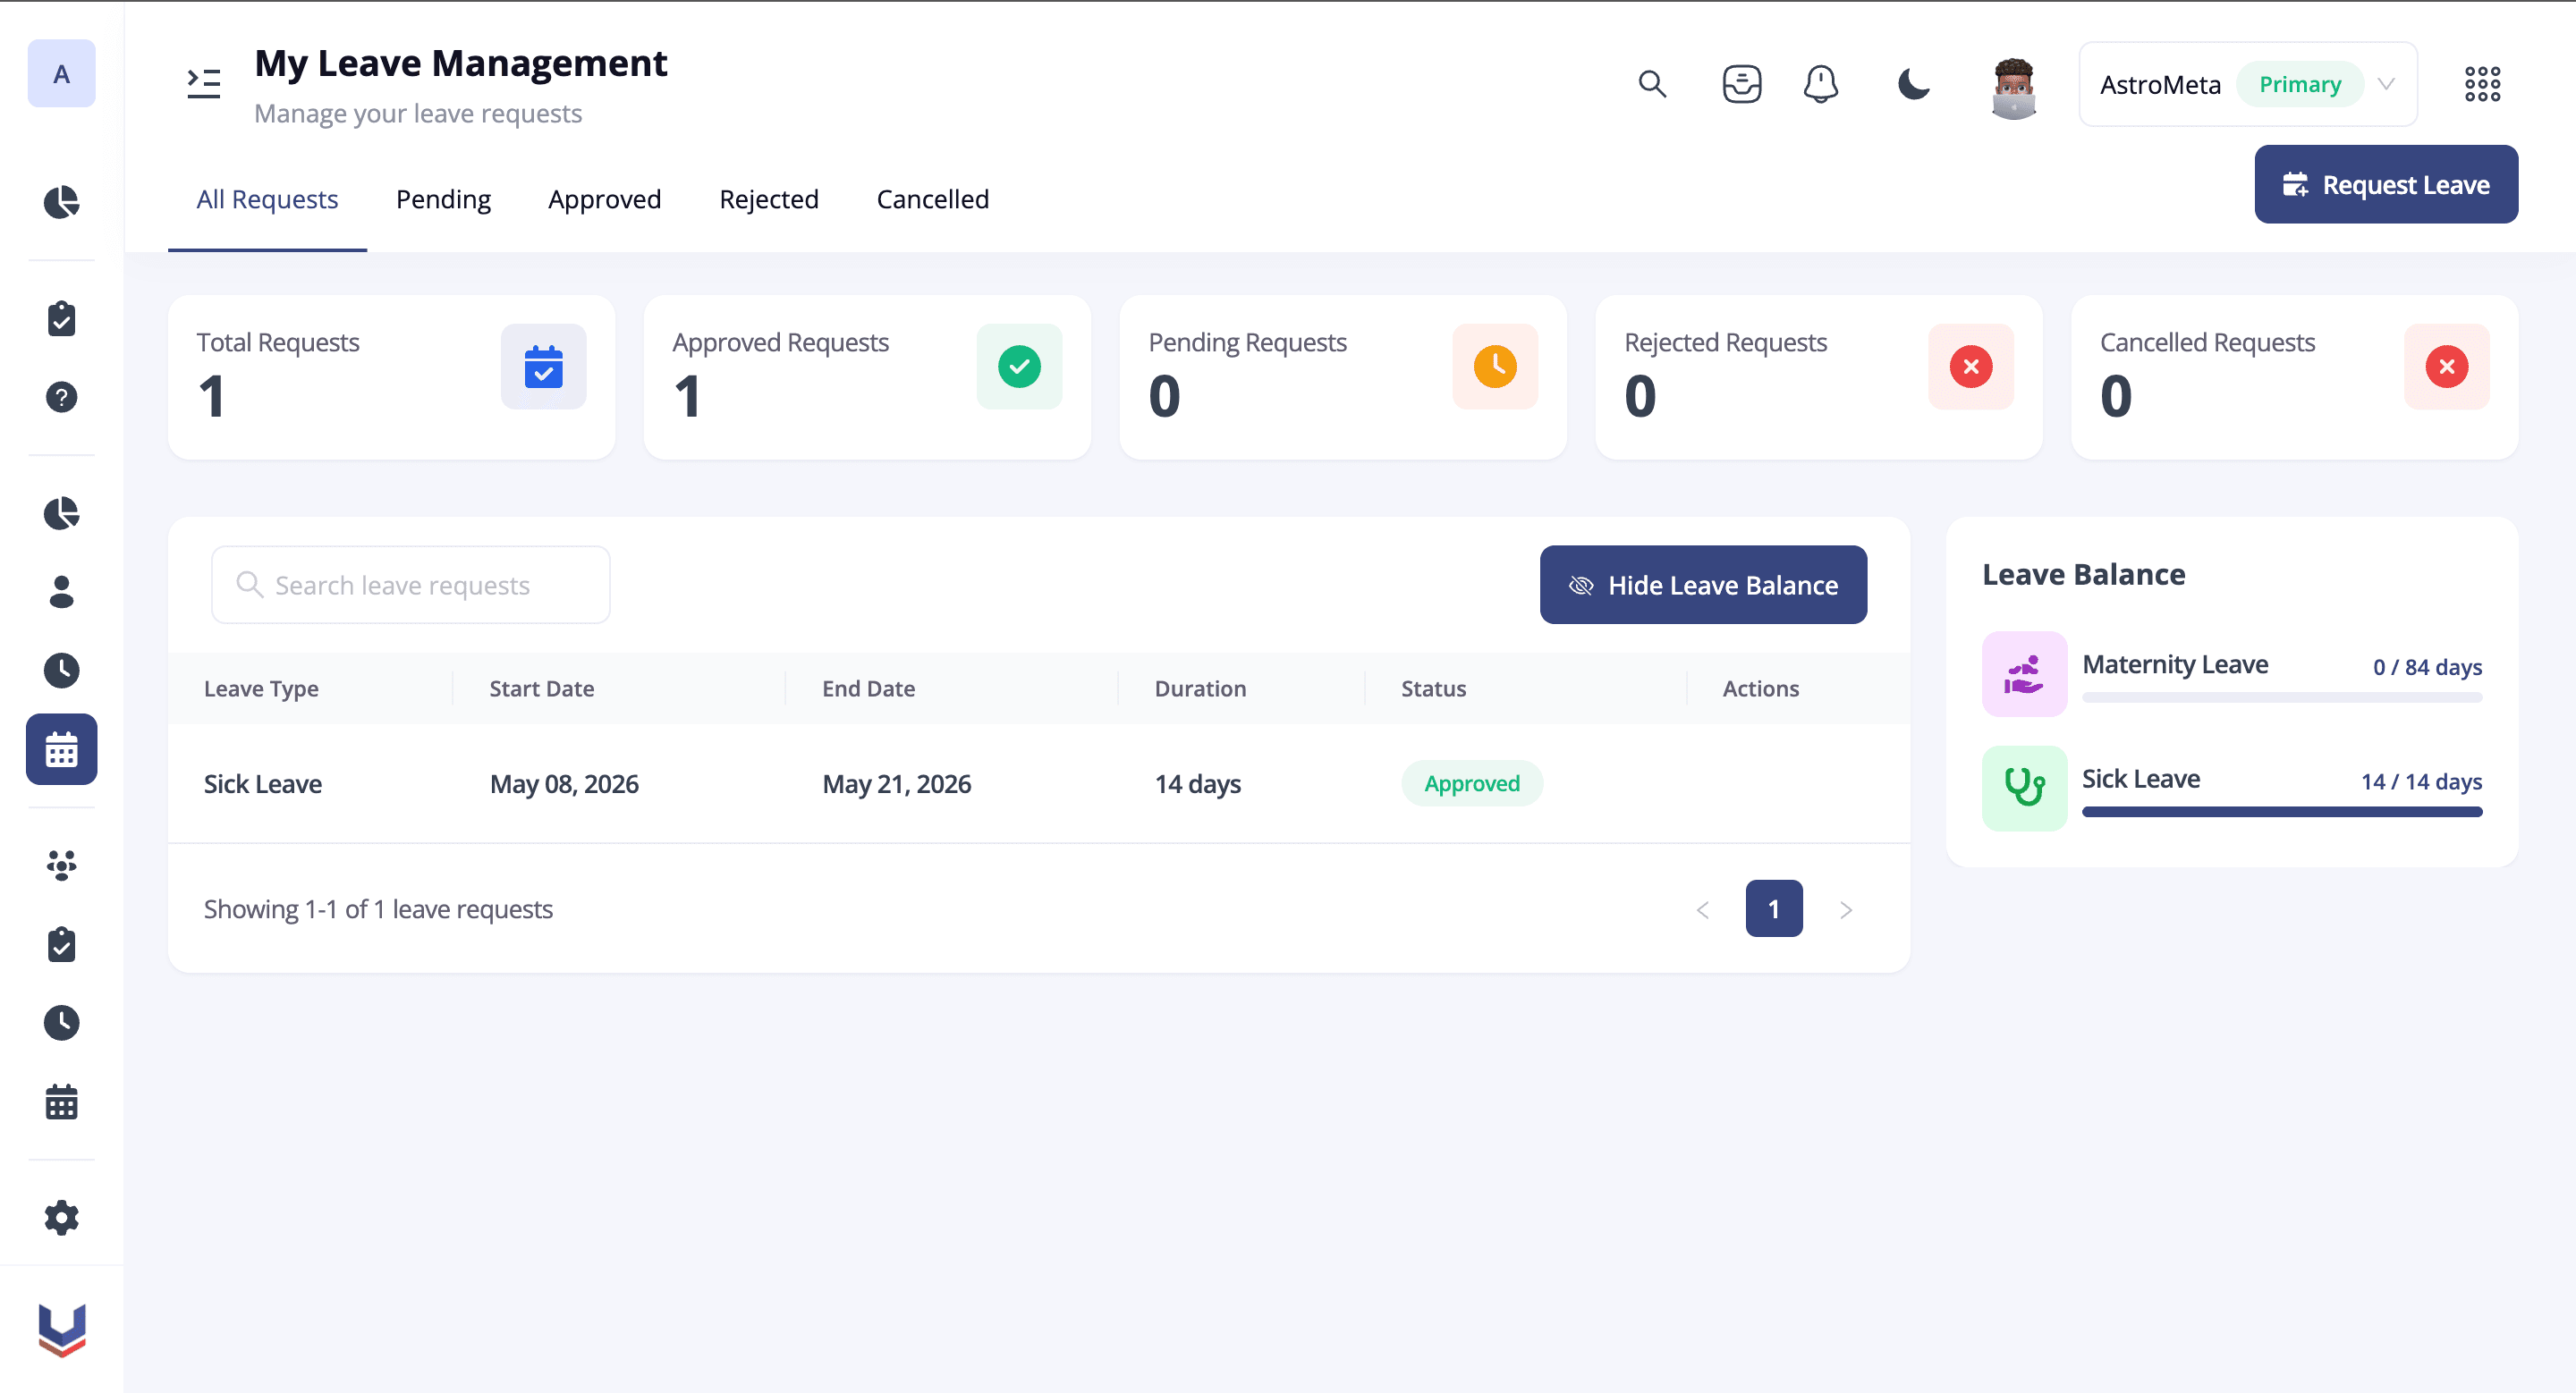This screenshot has height=1393, width=2576.
Task: Click Approved Requests green check icon
Action: 1019,366
